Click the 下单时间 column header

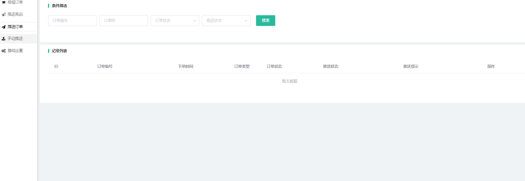point(185,67)
